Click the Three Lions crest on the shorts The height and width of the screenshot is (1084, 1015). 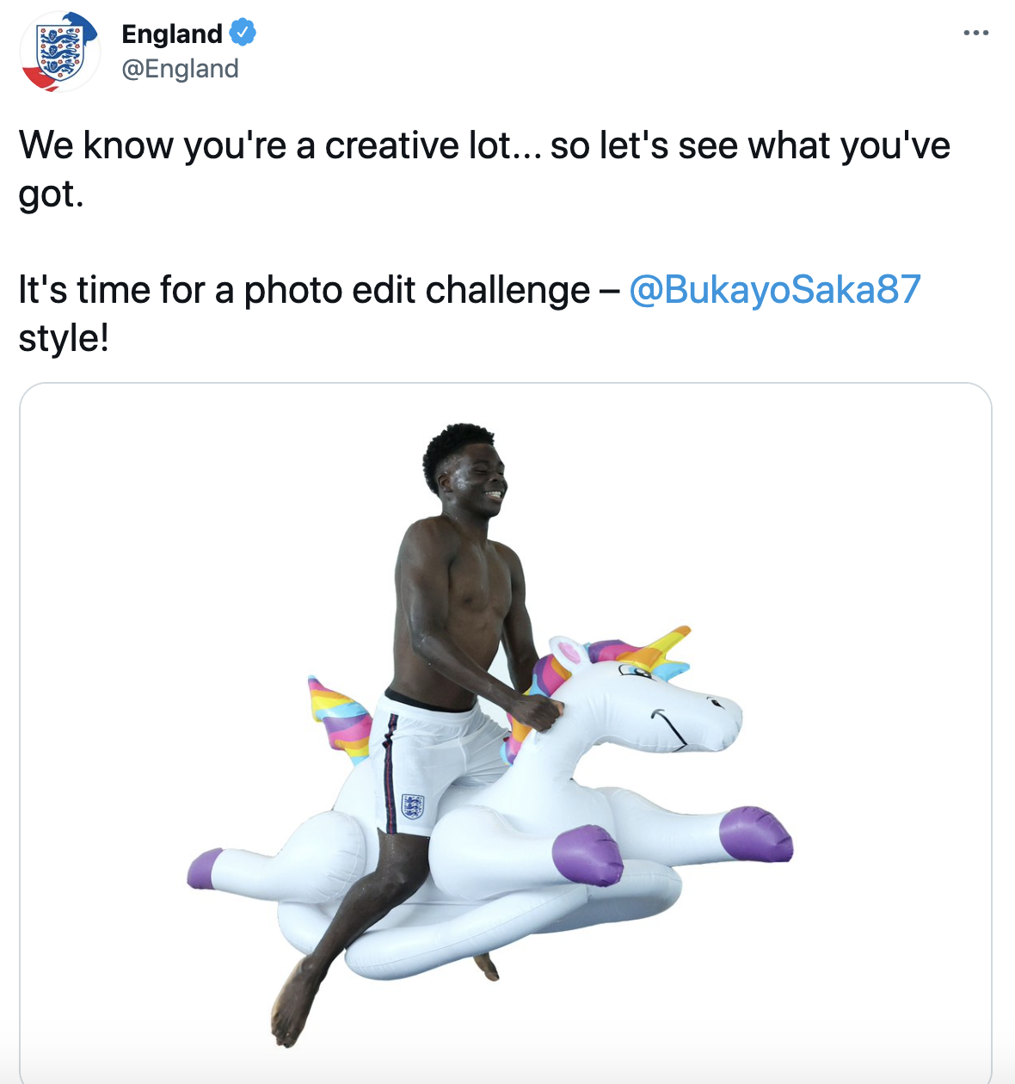pos(413,806)
